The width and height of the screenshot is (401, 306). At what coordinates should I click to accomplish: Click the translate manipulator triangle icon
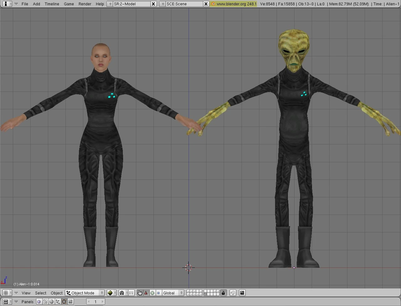[146, 293]
